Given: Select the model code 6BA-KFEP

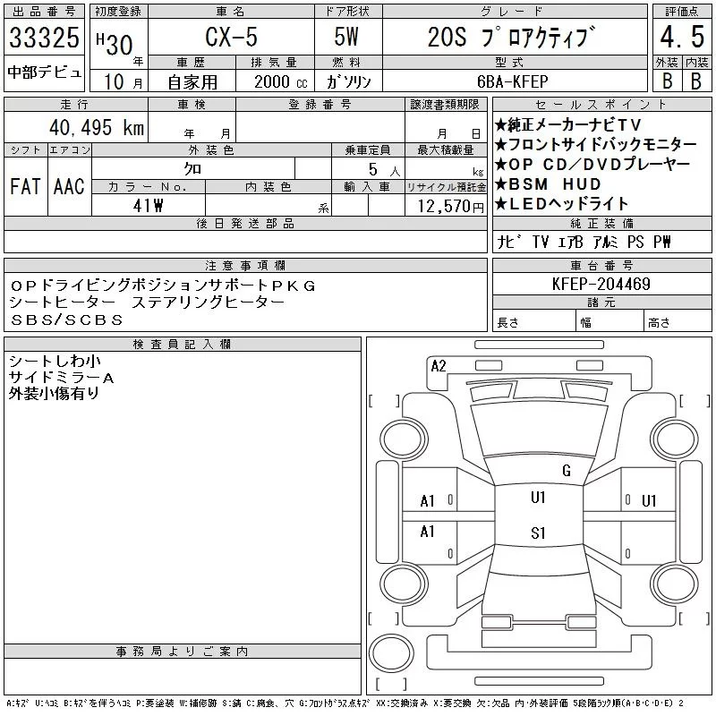Looking at the screenshot, I should pyautogui.click(x=512, y=81).
